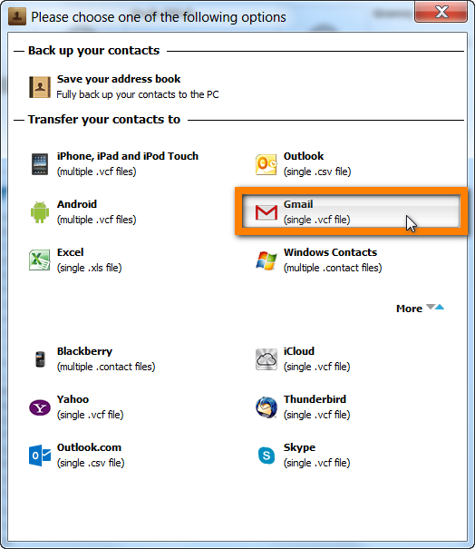The image size is (475, 549).
Task: Select the Thunderbird globe icon
Action: coord(267,407)
